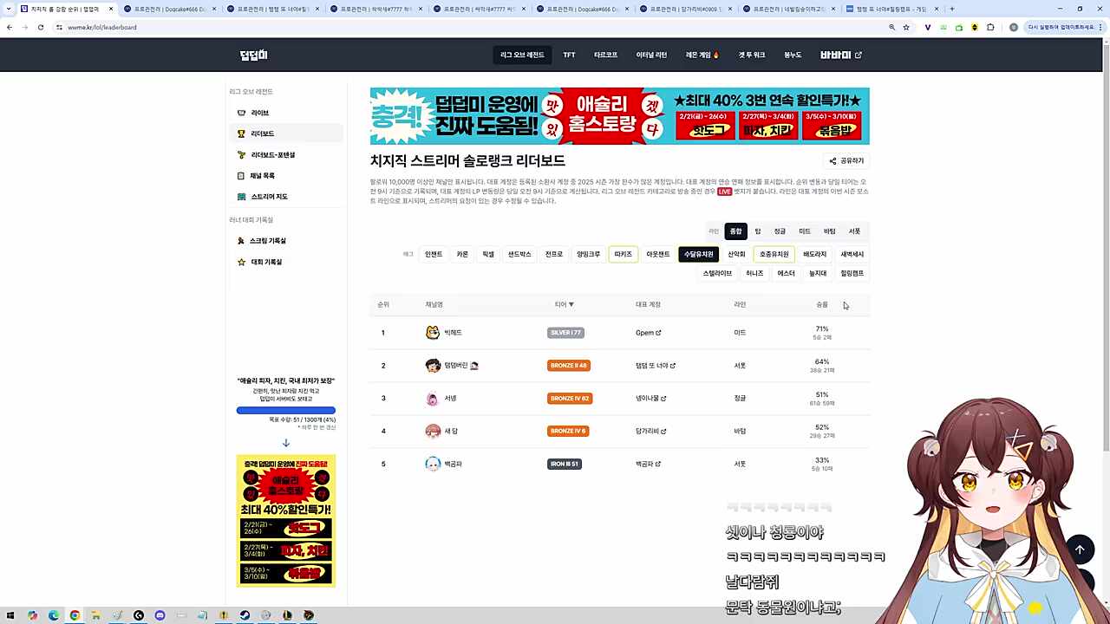
Task: Open the 타르코프 nav tab
Action: pyautogui.click(x=606, y=55)
